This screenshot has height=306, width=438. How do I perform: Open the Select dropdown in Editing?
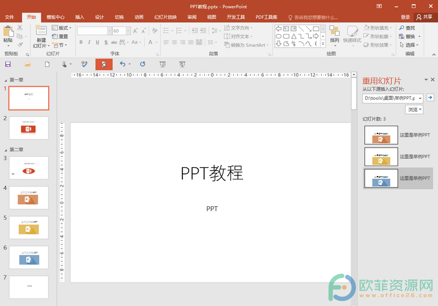click(x=409, y=45)
